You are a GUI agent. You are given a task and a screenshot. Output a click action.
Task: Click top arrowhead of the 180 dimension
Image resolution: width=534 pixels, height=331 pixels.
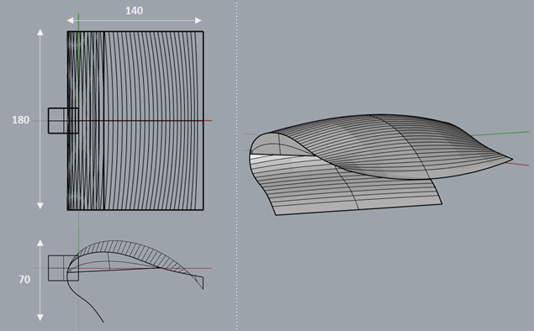click(40, 32)
